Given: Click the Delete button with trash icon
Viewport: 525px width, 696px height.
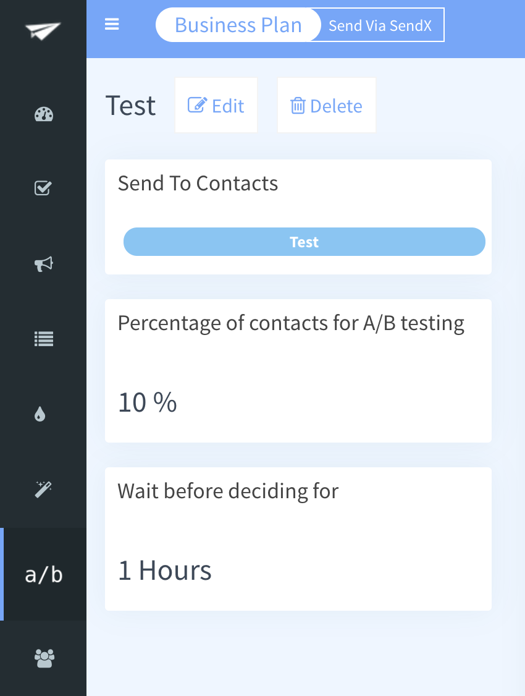Looking at the screenshot, I should pyautogui.click(x=326, y=105).
